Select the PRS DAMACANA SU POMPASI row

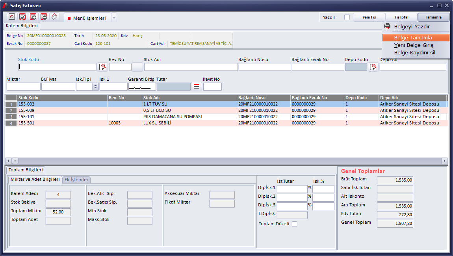pos(226,117)
